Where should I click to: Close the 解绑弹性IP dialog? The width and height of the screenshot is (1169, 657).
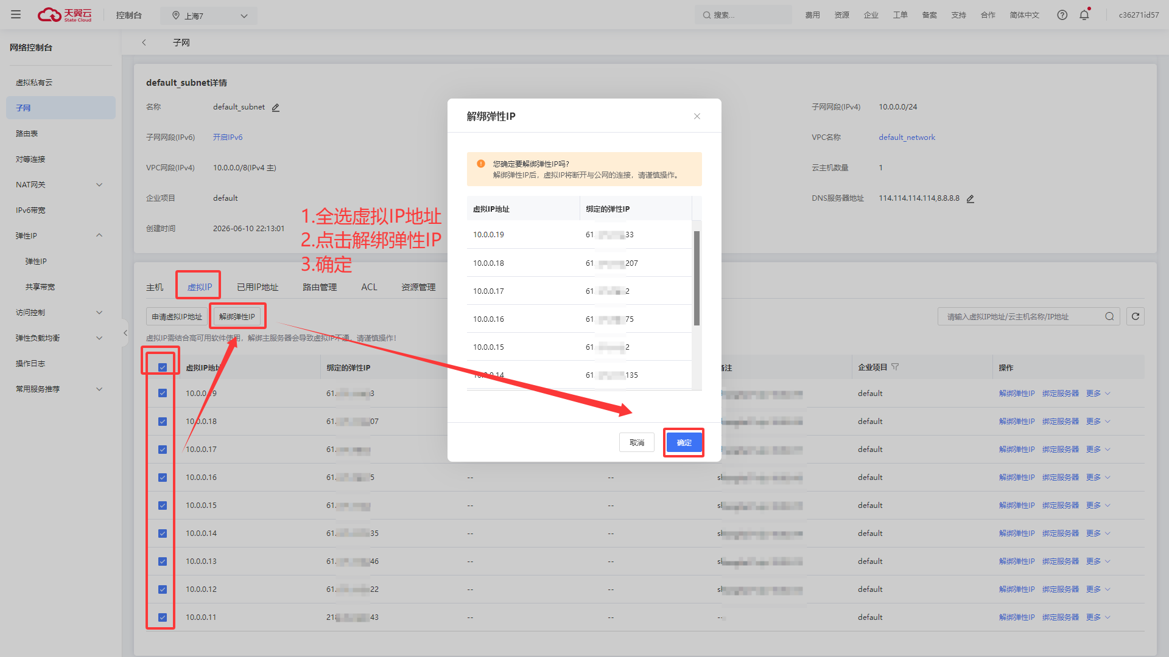tap(697, 116)
